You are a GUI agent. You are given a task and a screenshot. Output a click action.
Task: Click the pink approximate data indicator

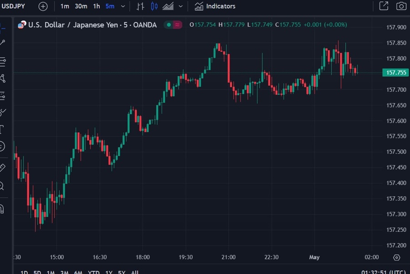click(177, 25)
